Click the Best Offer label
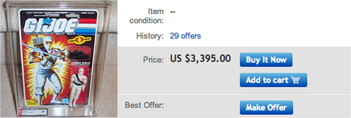This screenshot has height=118, width=351. coord(144,105)
